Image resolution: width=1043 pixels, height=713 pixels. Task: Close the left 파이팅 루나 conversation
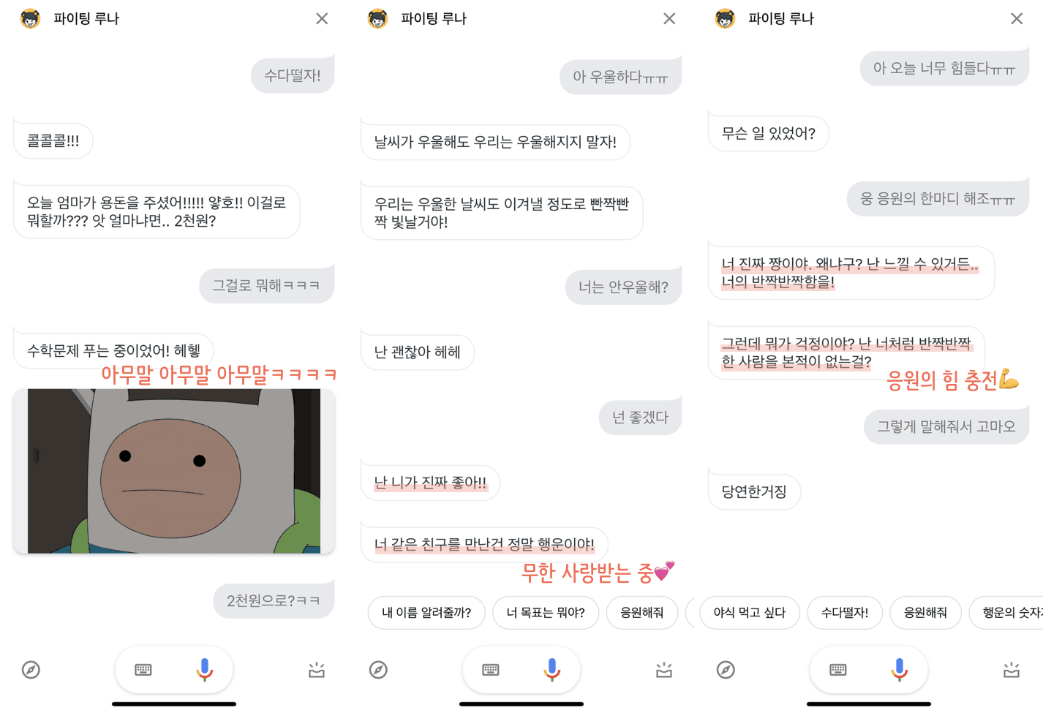click(x=322, y=18)
